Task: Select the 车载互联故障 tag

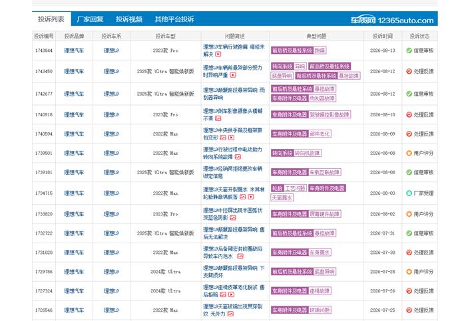Action: (x=325, y=172)
